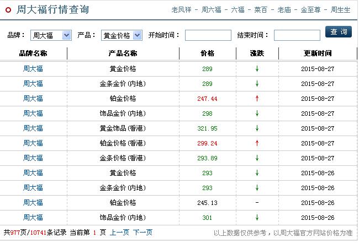The image size is (359, 243).
Task: Open the 周生生 brand link
Action: click(340, 10)
